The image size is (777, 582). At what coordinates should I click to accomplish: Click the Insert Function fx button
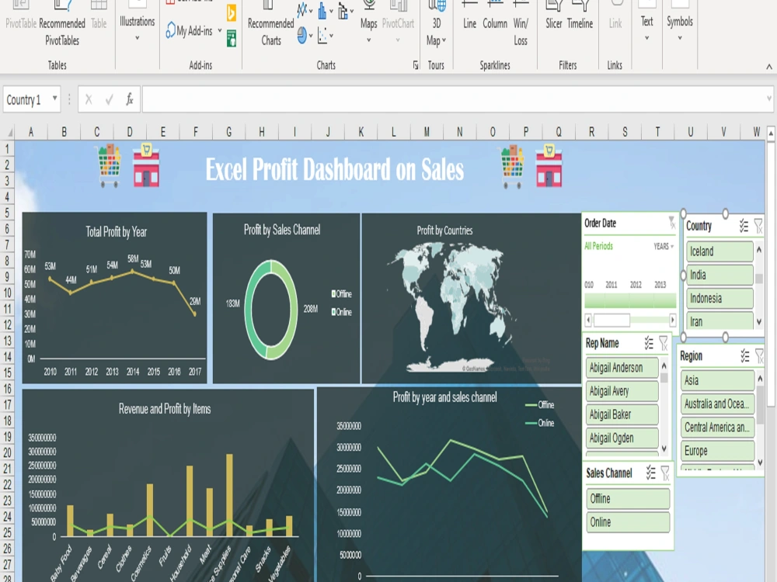tap(129, 99)
